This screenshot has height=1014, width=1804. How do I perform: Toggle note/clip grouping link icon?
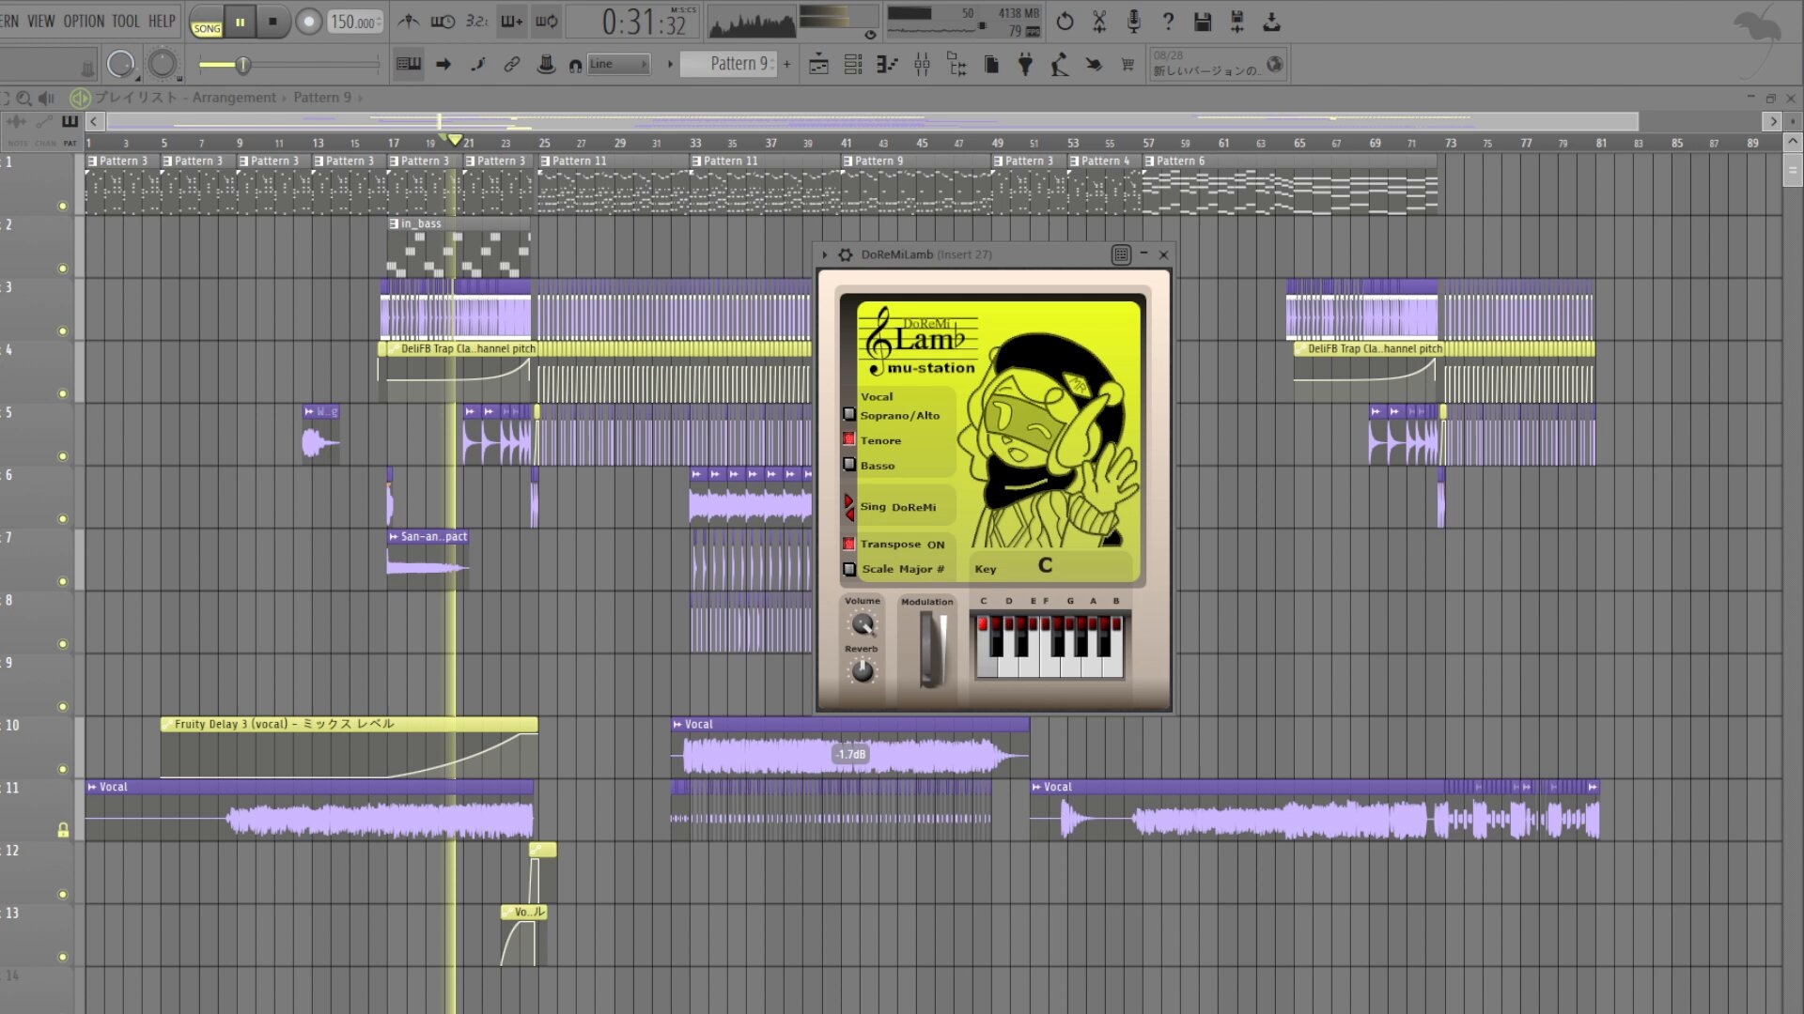pyautogui.click(x=511, y=64)
